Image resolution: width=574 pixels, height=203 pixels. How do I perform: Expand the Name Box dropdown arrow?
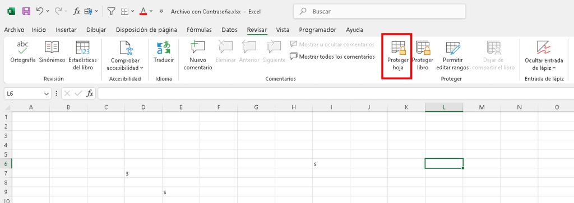click(47, 94)
